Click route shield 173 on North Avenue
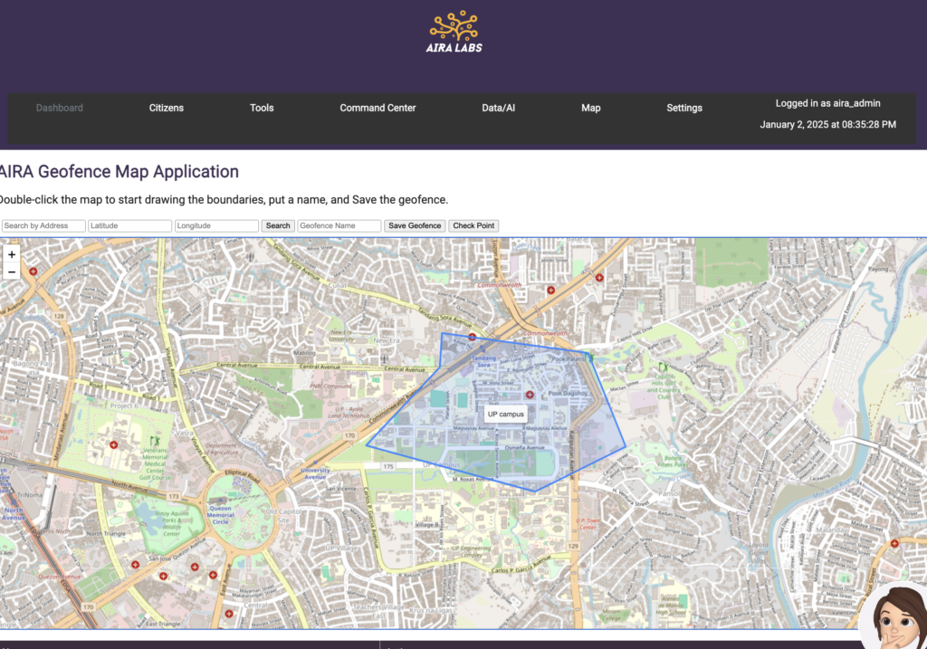The width and height of the screenshot is (927, 649). click(x=173, y=497)
